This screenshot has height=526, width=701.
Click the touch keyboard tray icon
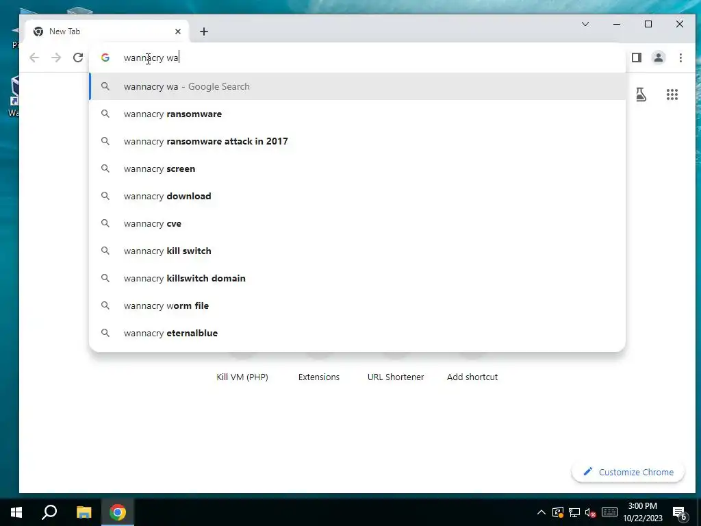point(609,512)
